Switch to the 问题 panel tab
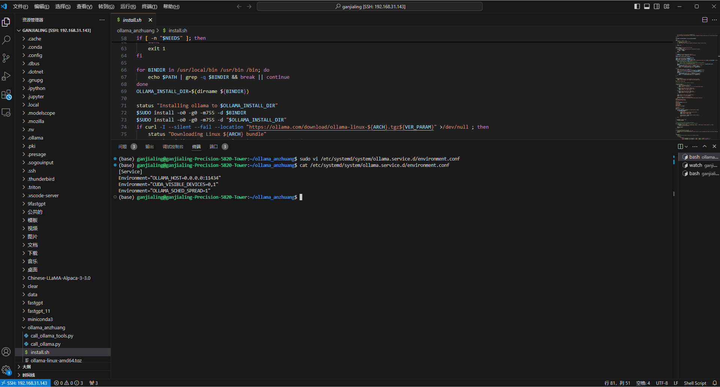Viewport: 720px width, 387px height. tap(127, 147)
